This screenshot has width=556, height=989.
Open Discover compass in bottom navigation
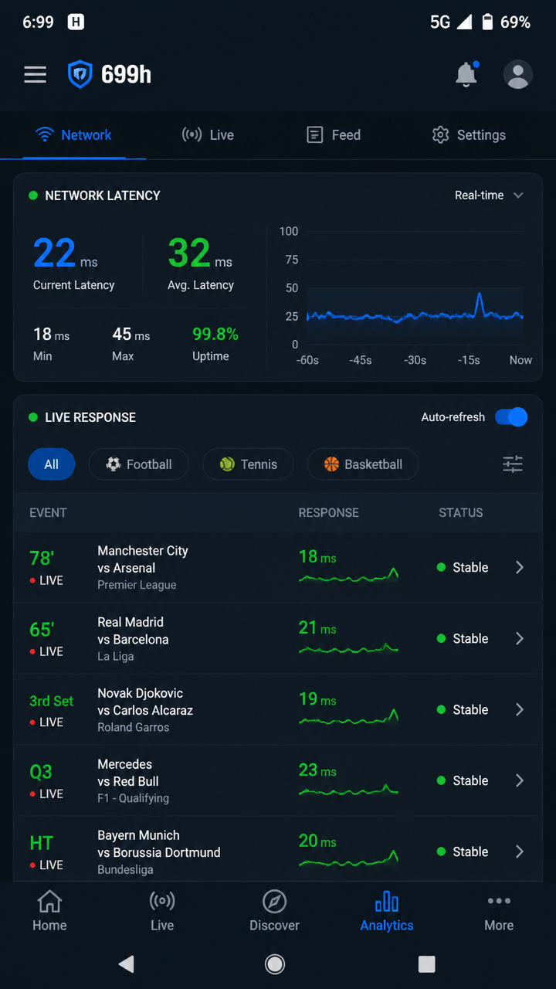(274, 911)
